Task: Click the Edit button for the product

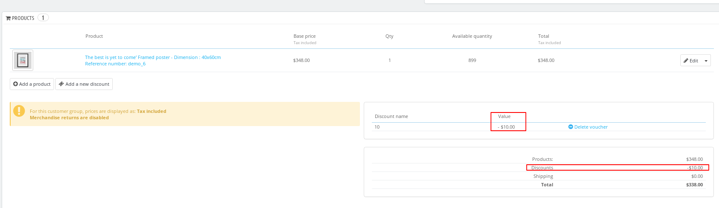Action: click(691, 61)
